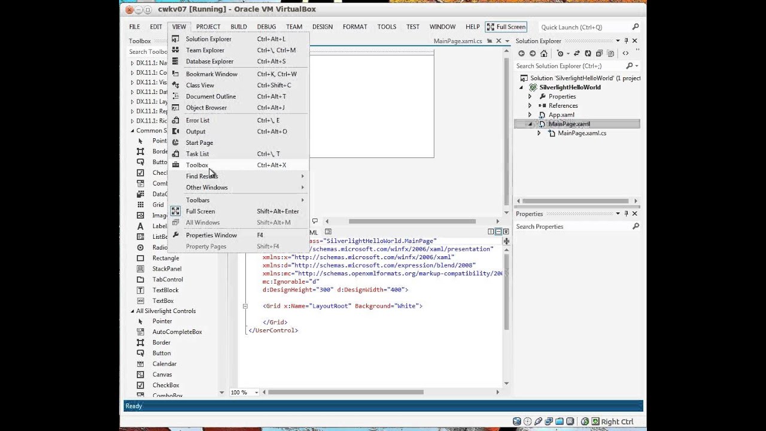Click Pending Changes Filter clock icon
Viewport: 766px width, 431px height.
[x=561, y=53]
